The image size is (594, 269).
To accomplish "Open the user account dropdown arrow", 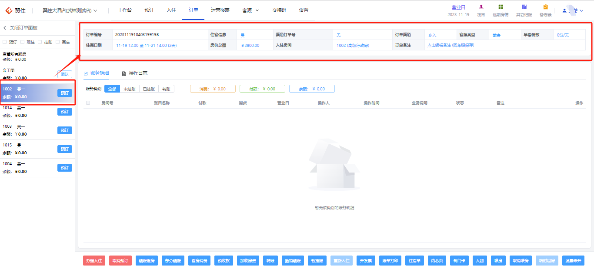I will click(x=581, y=10).
